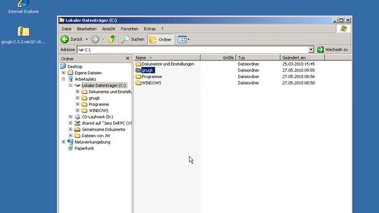Open the Favoriten menu
The height and width of the screenshot is (213, 379).
130,29
